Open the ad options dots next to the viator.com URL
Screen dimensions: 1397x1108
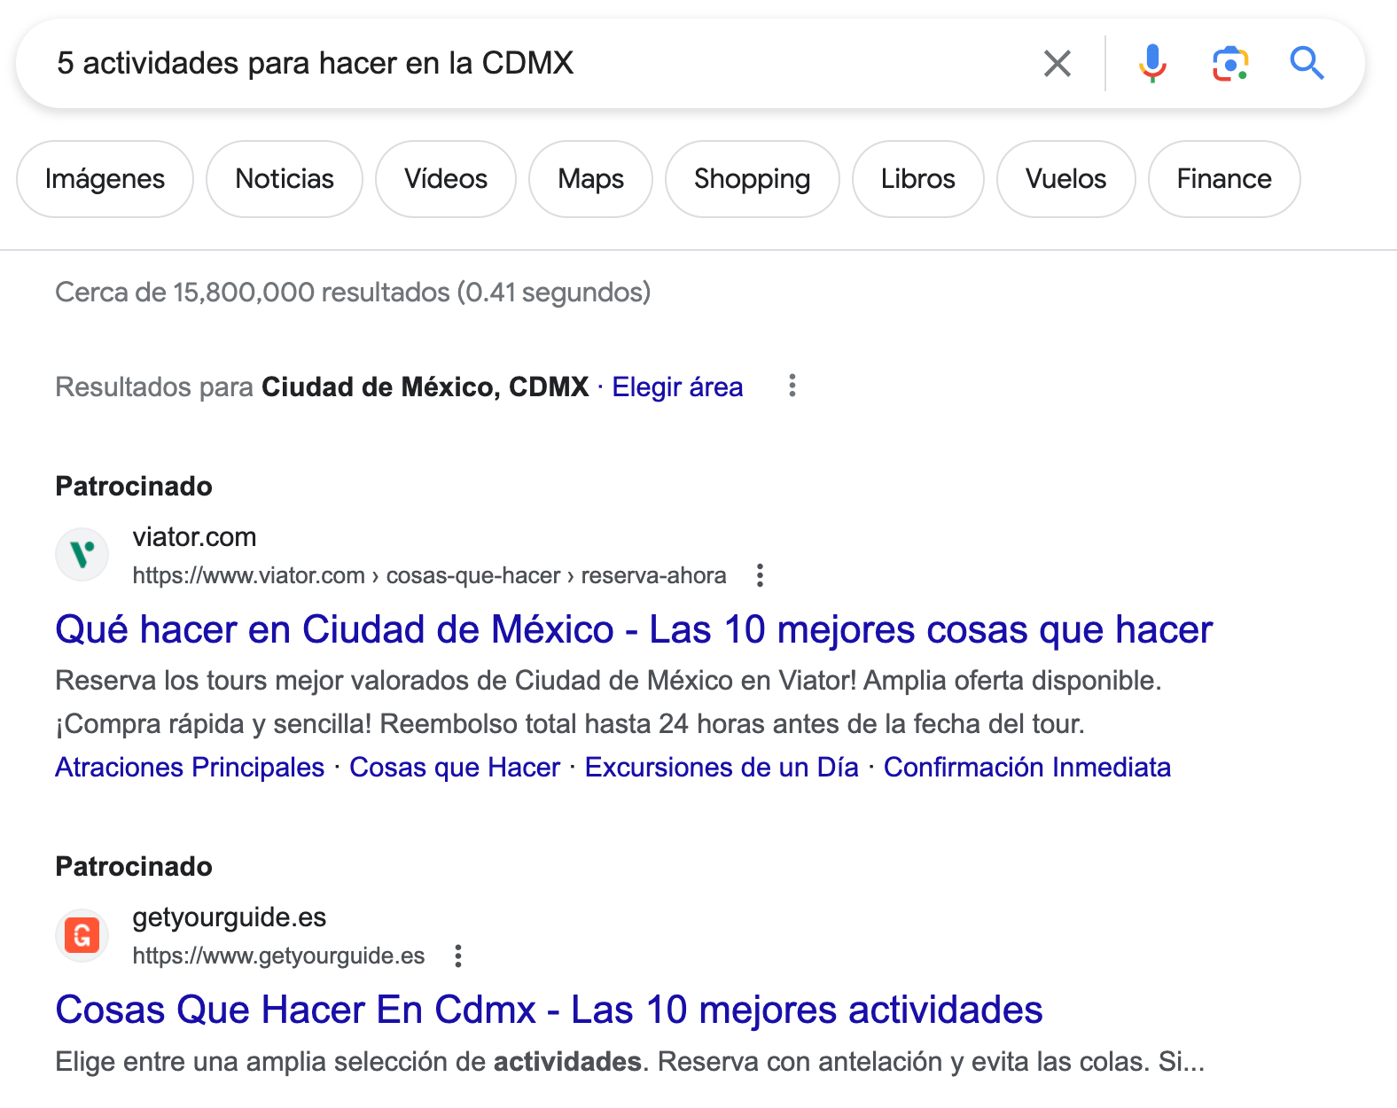[x=760, y=575]
